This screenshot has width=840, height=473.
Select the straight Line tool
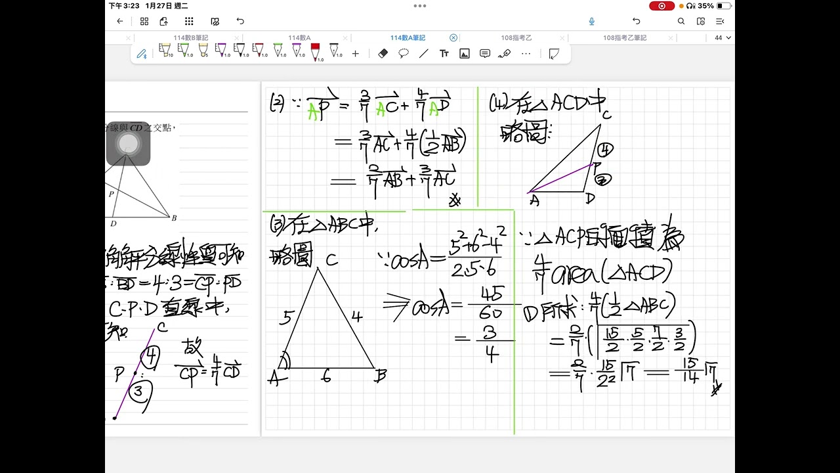(x=424, y=54)
